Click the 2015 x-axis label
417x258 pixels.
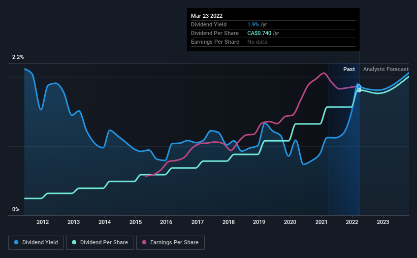[136, 222]
